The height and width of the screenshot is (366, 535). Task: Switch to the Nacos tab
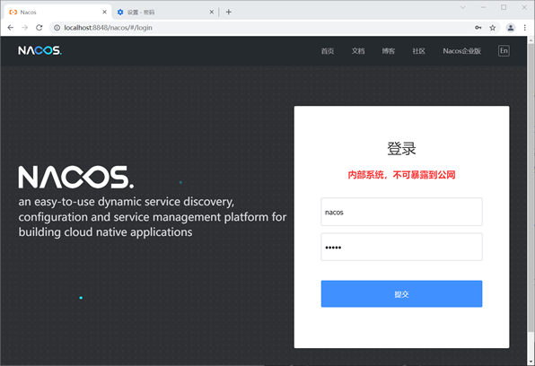tap(58, 12)
